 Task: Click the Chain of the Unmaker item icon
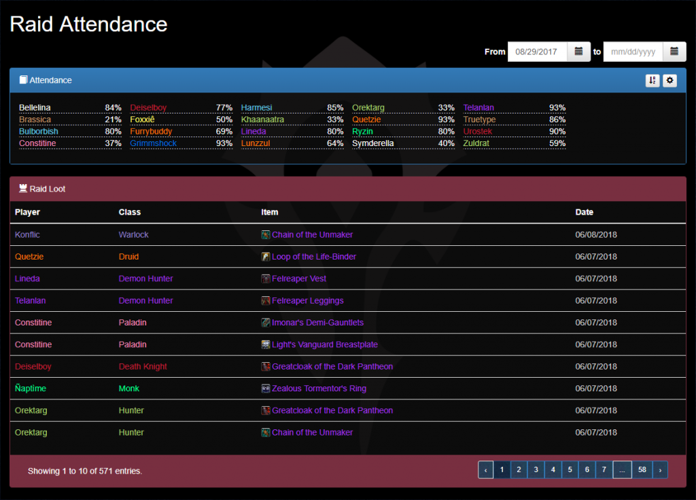click(264, 234)
